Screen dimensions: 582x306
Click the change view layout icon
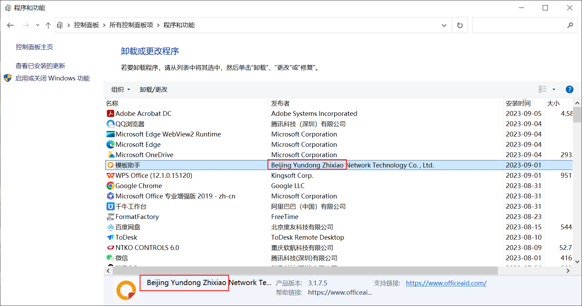[x=543, y=89]
